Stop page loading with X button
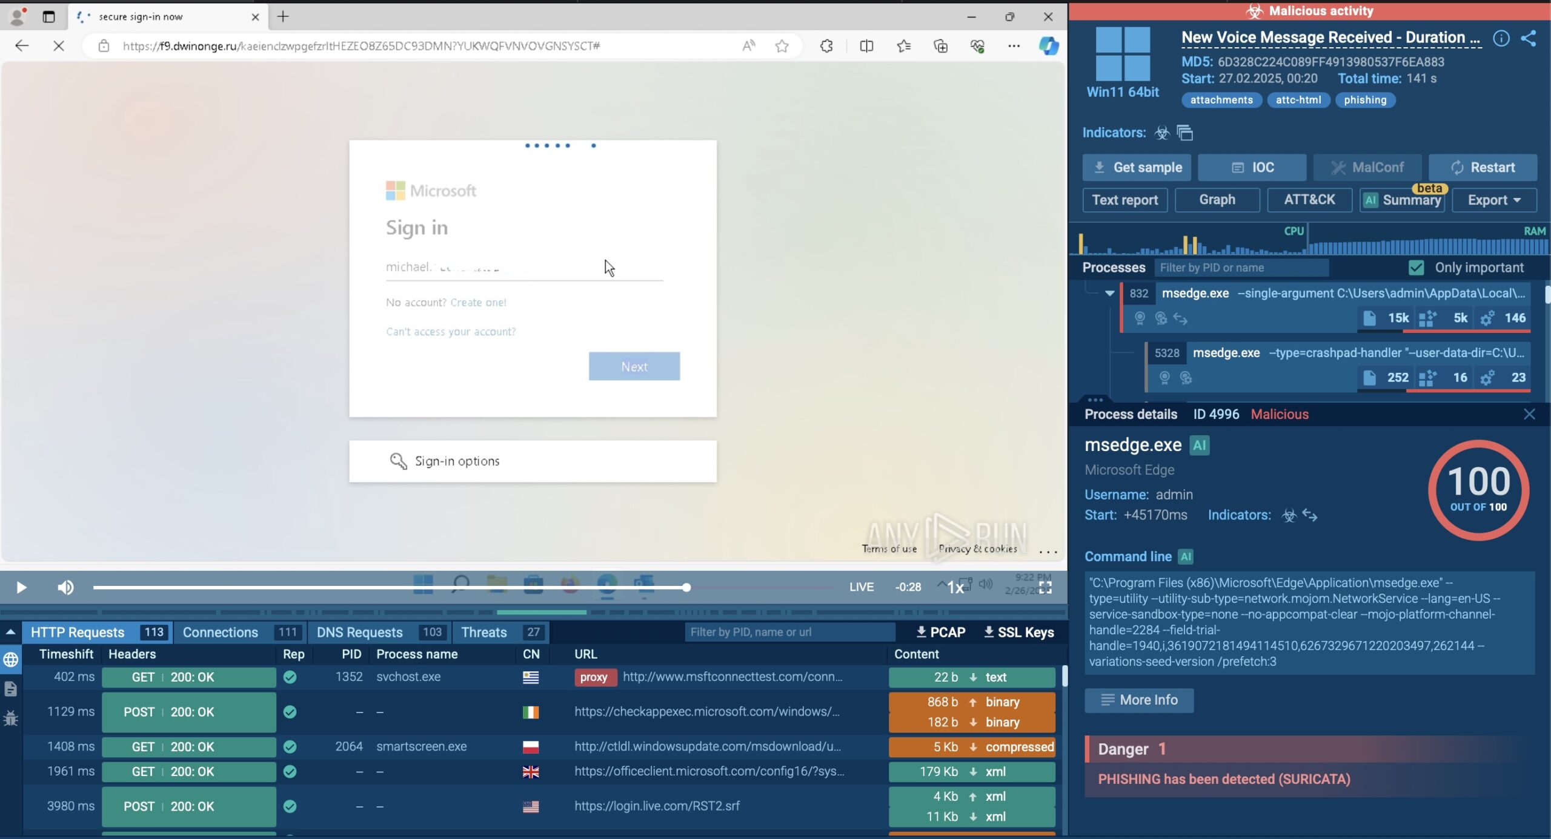The height and width of the screenshot is (839, 1551). pyautogui.click(x=59, y=46)
